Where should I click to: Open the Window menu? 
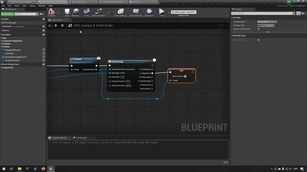coord(42,6)
